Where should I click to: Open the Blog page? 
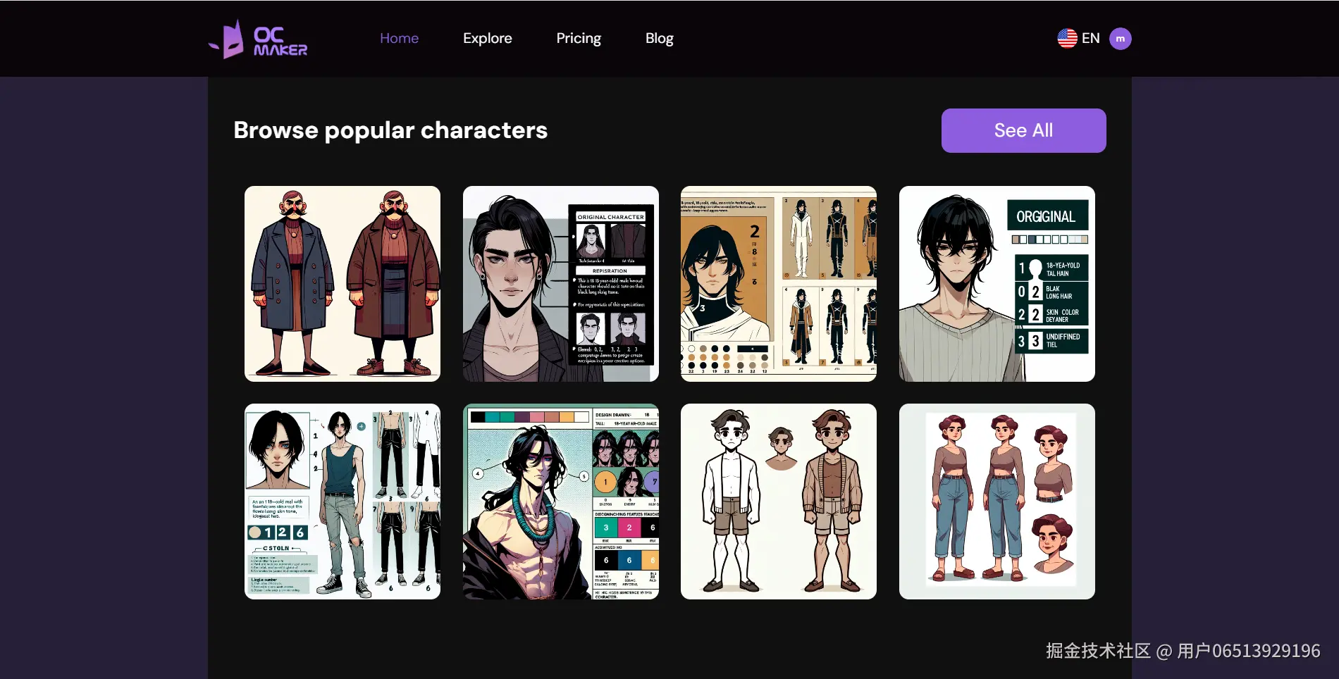[659, 38]
